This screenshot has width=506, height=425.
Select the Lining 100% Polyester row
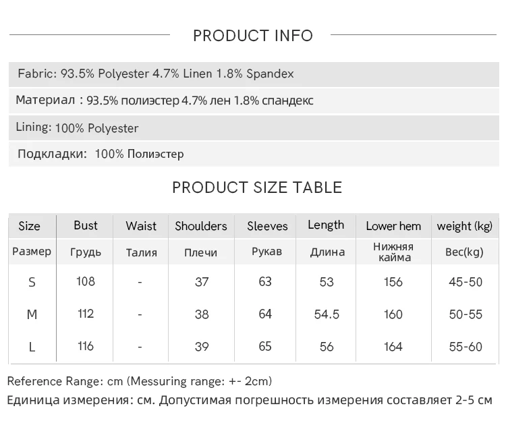point(77,128)
